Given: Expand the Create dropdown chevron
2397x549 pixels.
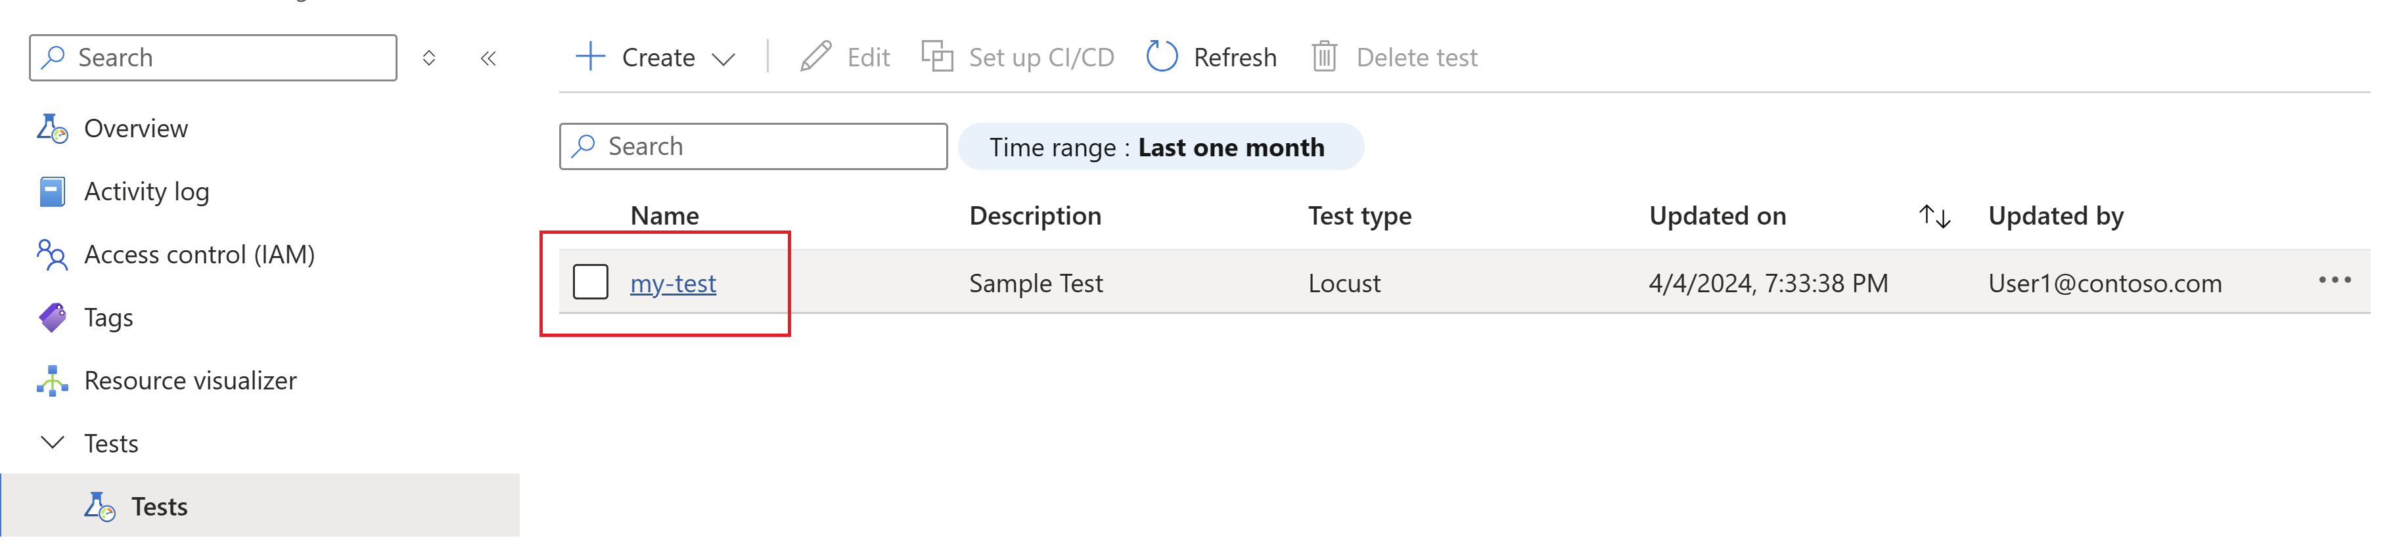Looking at the screenshot, I should pos(723,60).
